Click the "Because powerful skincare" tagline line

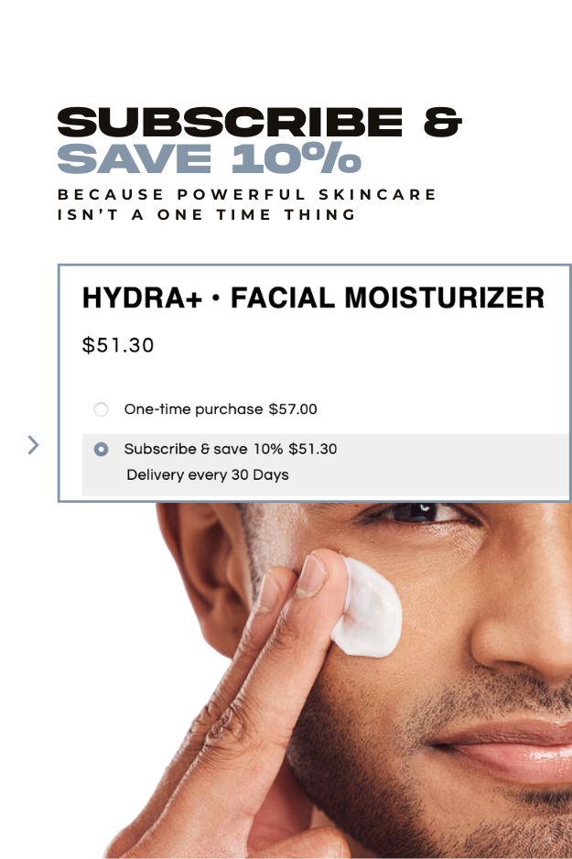pos(247,194)
